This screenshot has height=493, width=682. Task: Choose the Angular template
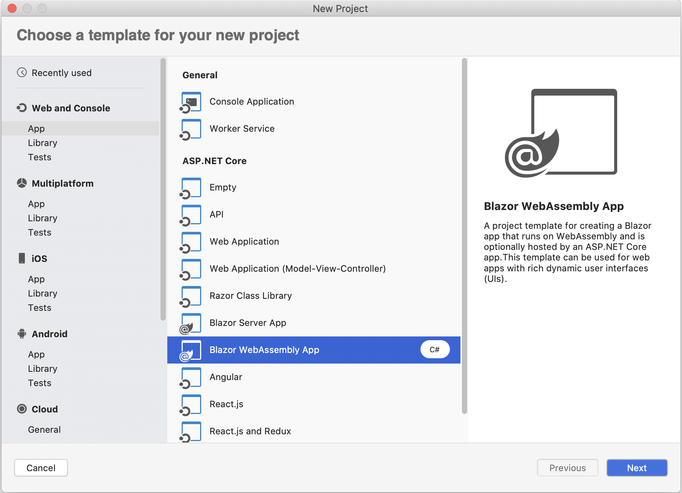tap(226, 377)
